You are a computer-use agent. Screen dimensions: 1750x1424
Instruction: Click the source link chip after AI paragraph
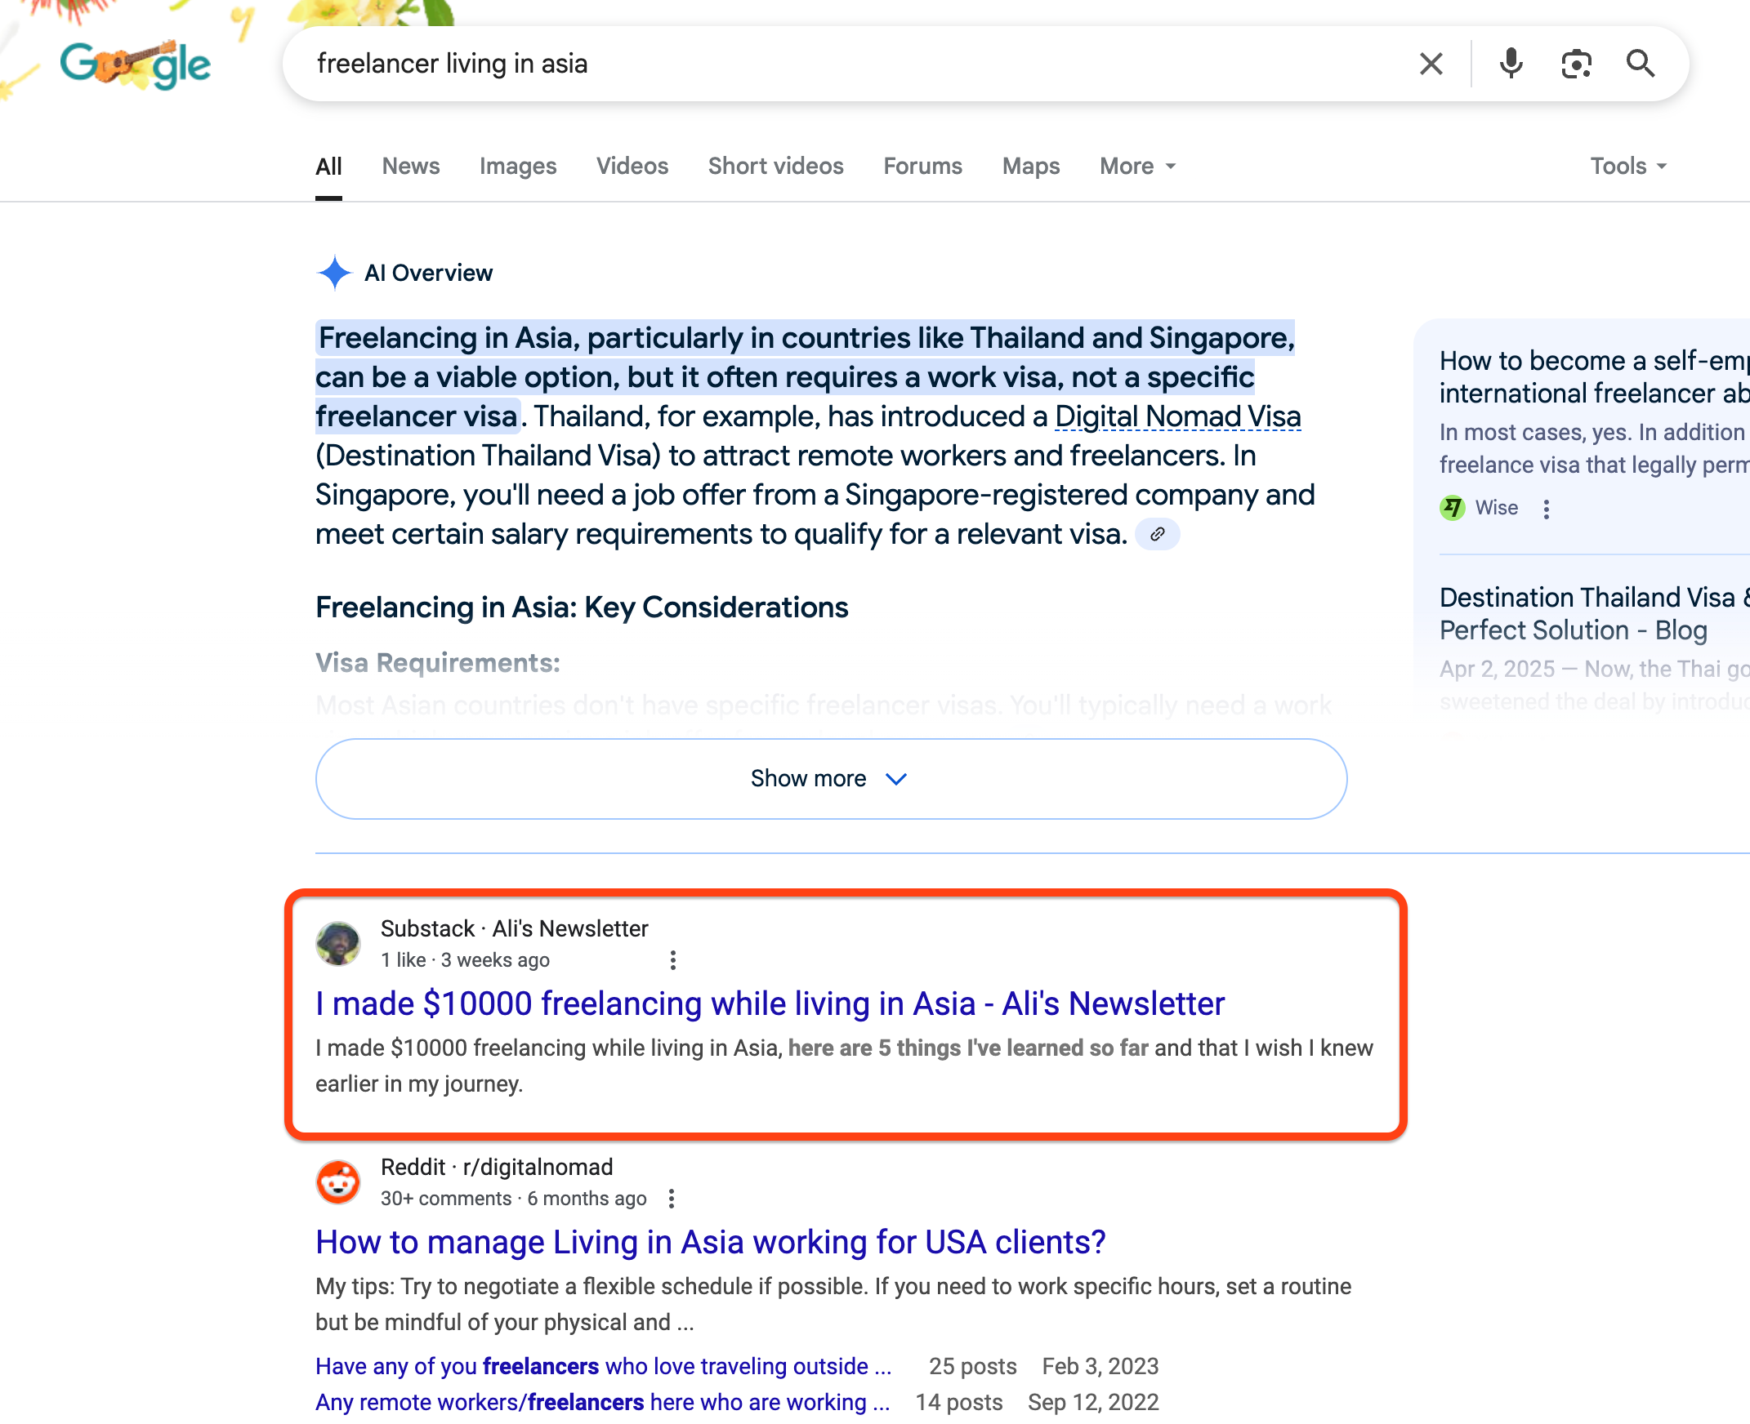(x=1158, y=534)
